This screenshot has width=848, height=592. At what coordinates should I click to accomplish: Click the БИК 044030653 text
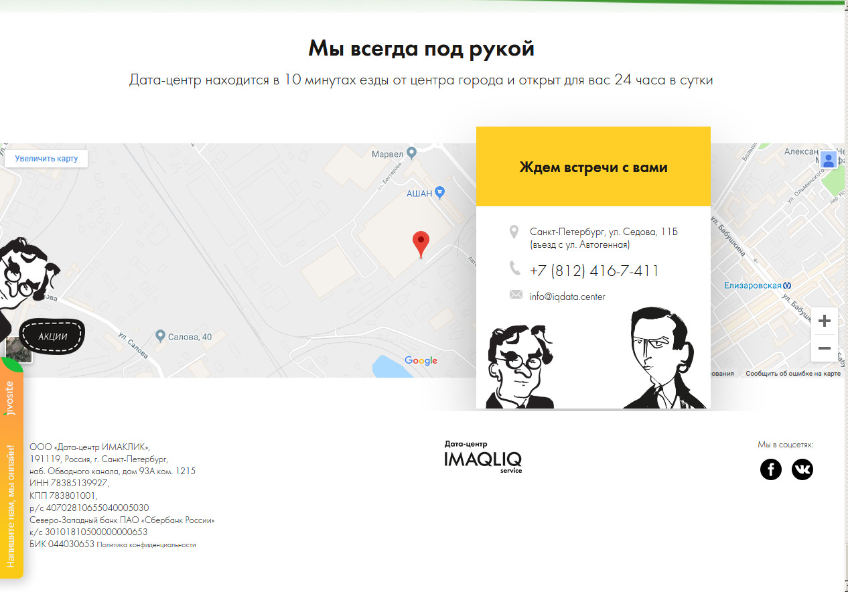click(x=62, y=544)
